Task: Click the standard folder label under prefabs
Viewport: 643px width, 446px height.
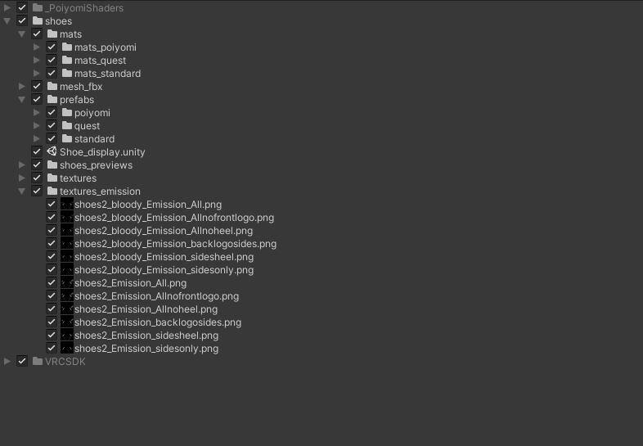Action: tap(94, 139)
